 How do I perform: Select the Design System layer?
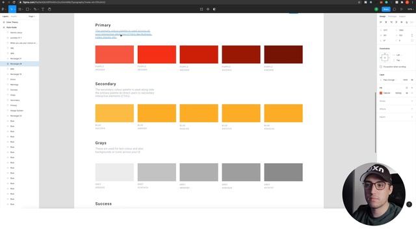17,110
